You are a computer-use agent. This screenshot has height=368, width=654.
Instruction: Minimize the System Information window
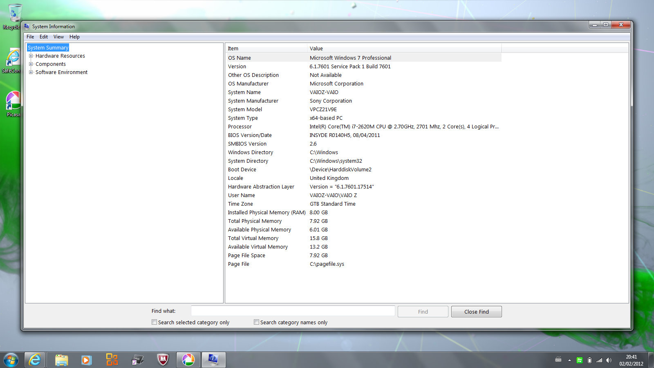point(594,25)
